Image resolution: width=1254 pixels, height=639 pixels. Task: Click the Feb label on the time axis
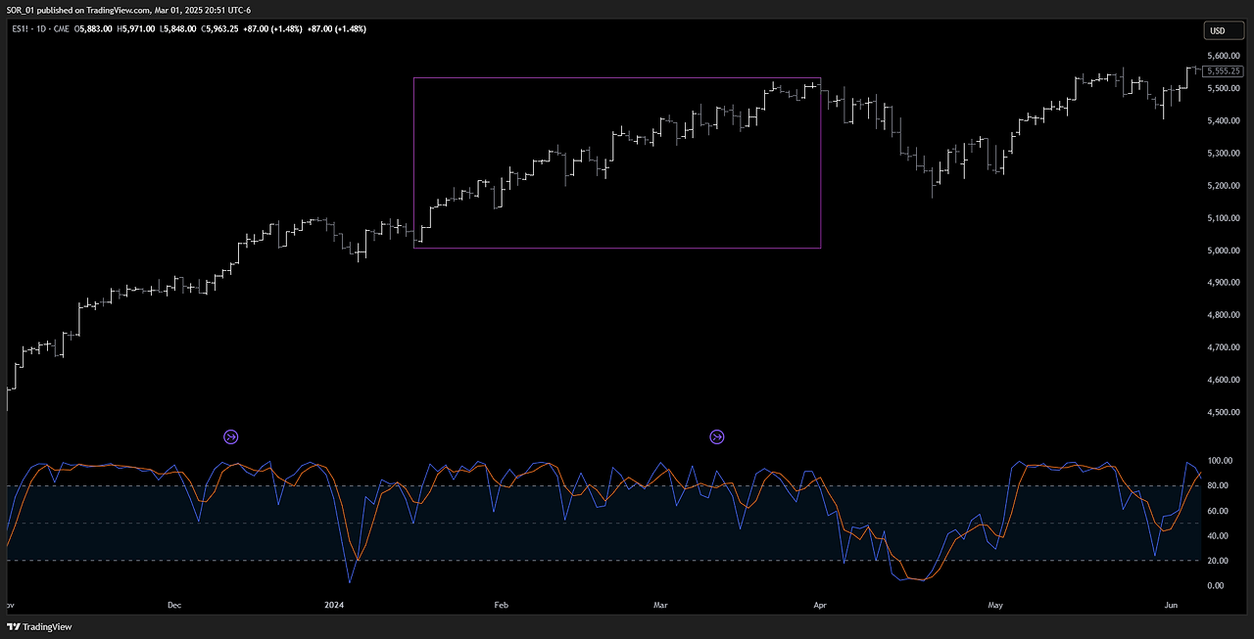(501, 605)
